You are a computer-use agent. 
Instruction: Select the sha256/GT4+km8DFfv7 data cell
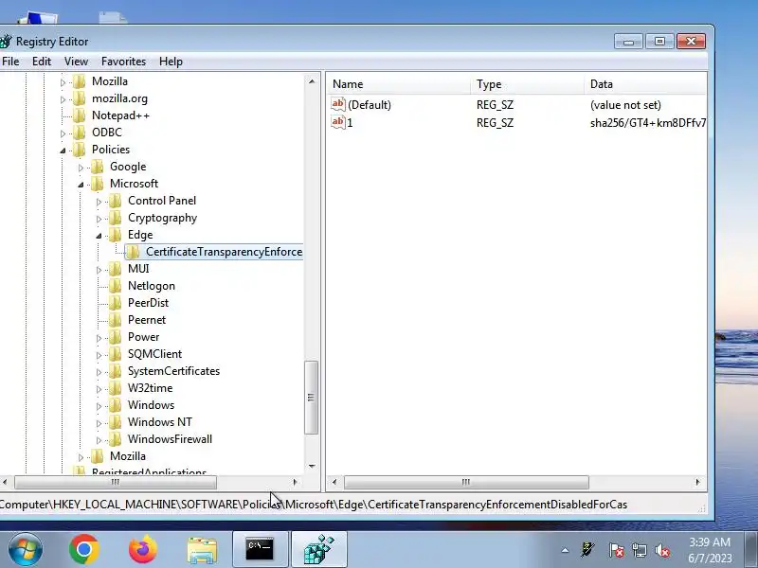(647, 123)
